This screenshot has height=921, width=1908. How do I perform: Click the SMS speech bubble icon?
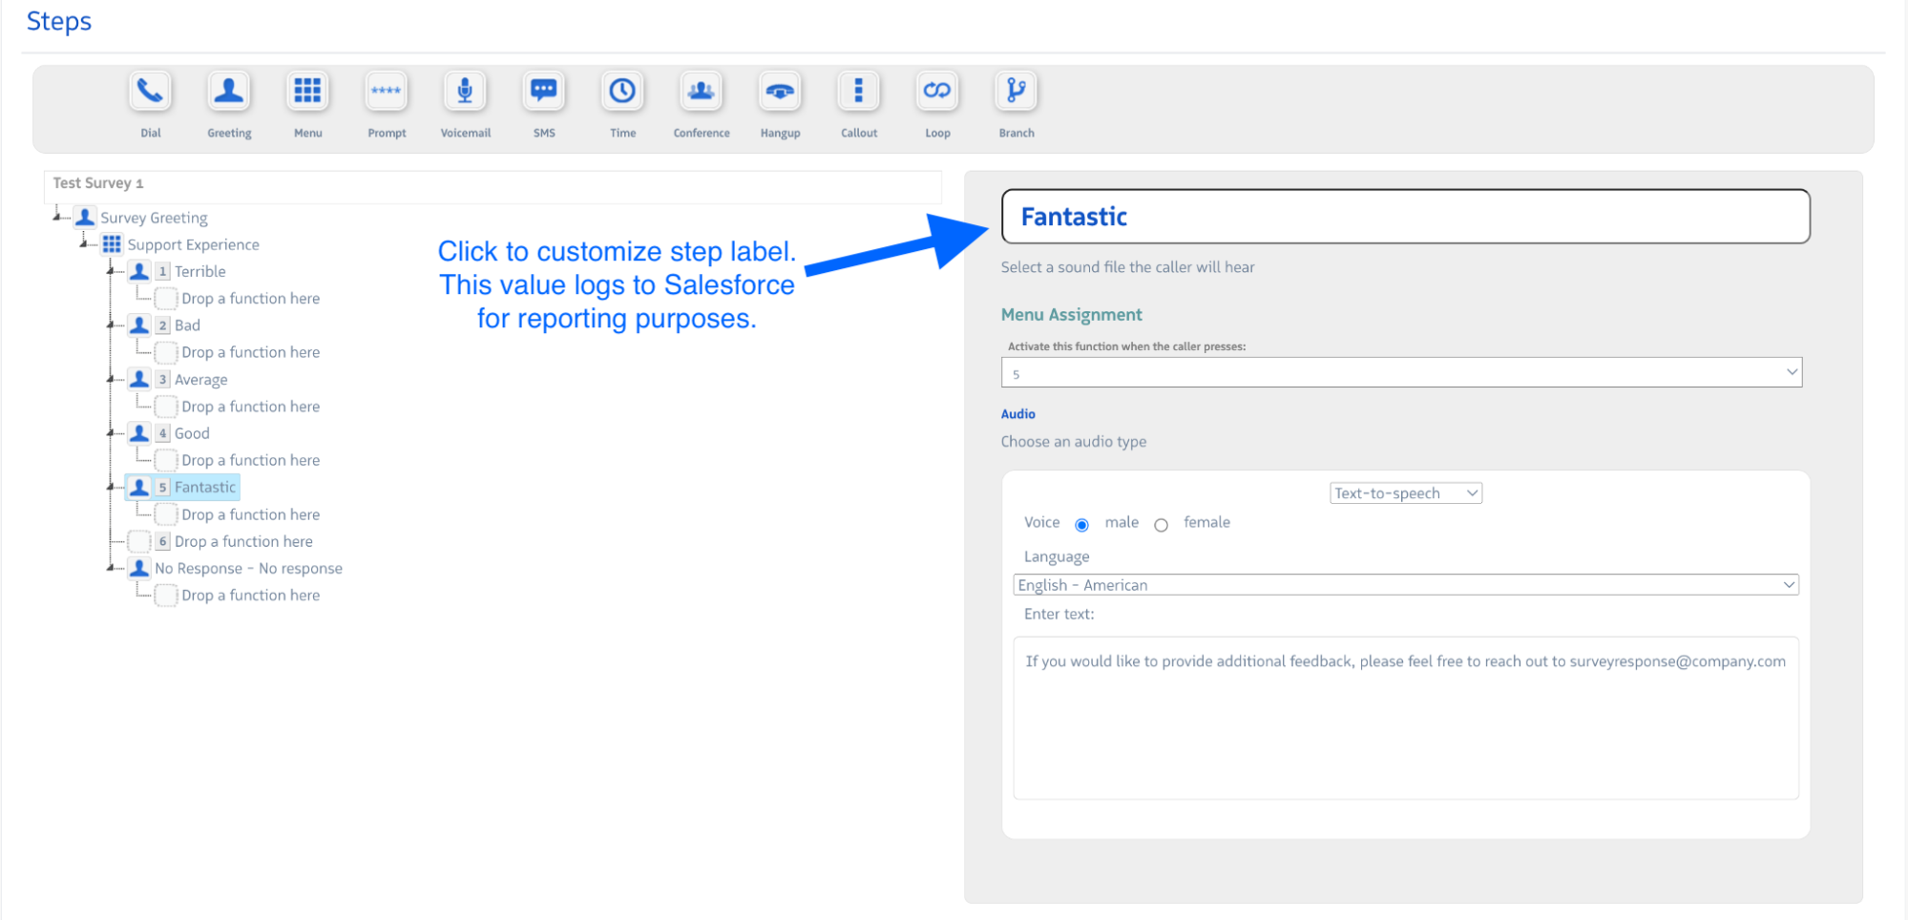click(x=544, y=92)
